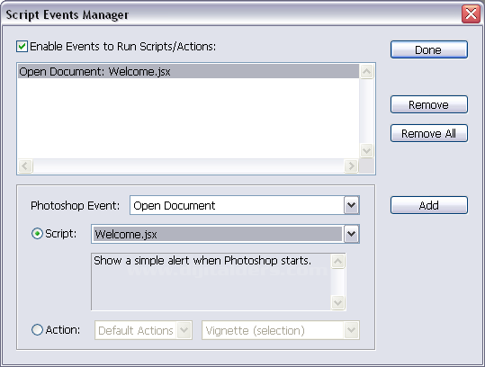Viewport: 485px width, 367px height.
Task: Click the Add button
Action: tap(429, 205)
